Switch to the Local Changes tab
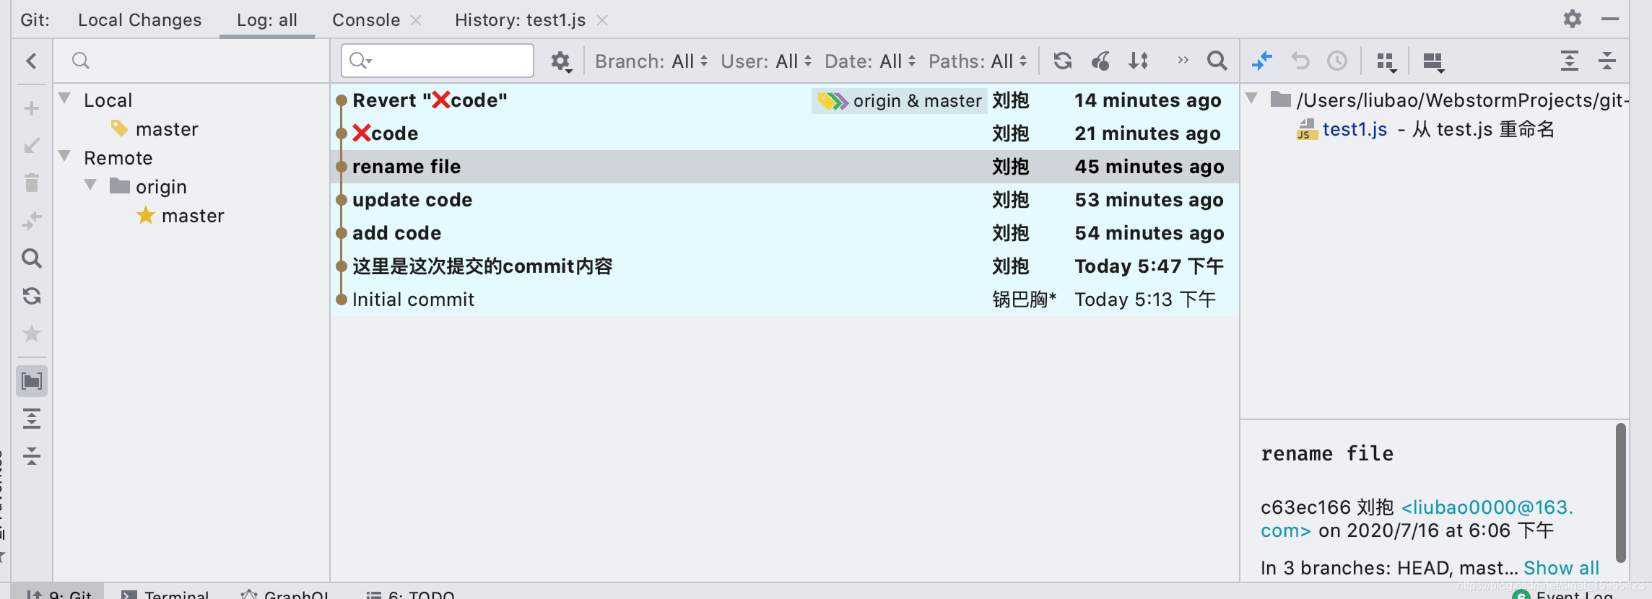This screenshot has height=599, width=1652. point(139,19)
